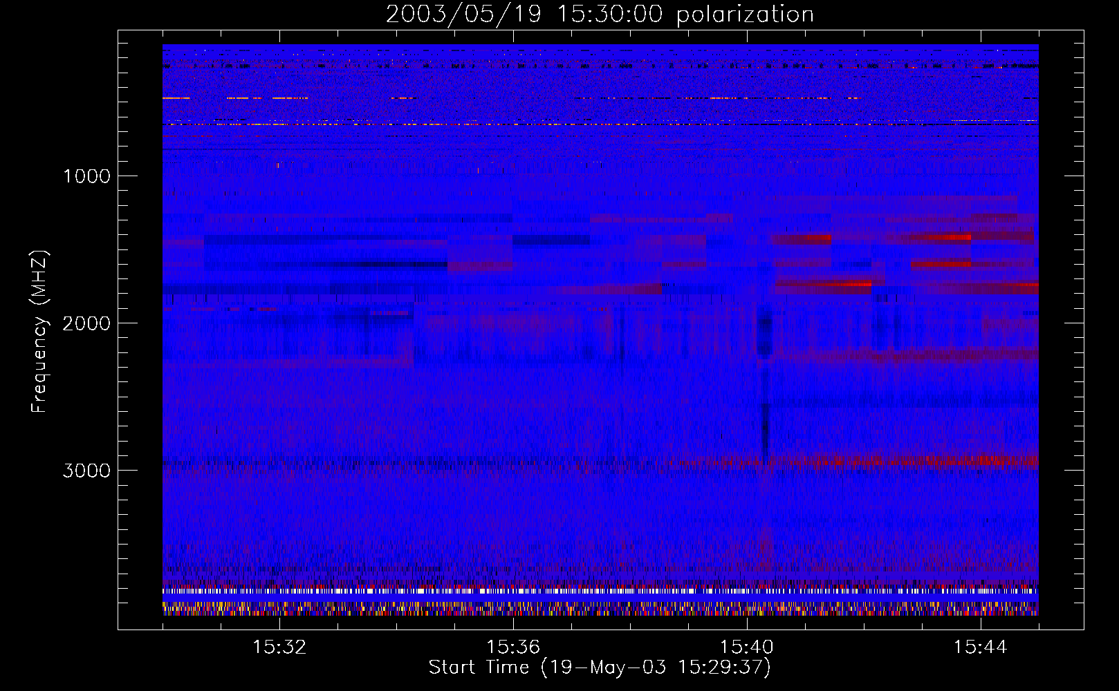Click the plot title '2003/05/19 15:30:00 polarization'
Screen dimensions: 1119x691
pyautogui.click(x=600, y=15)
